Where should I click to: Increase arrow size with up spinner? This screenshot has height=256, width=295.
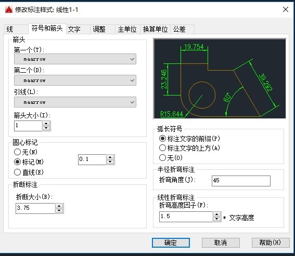click(46, 124)
